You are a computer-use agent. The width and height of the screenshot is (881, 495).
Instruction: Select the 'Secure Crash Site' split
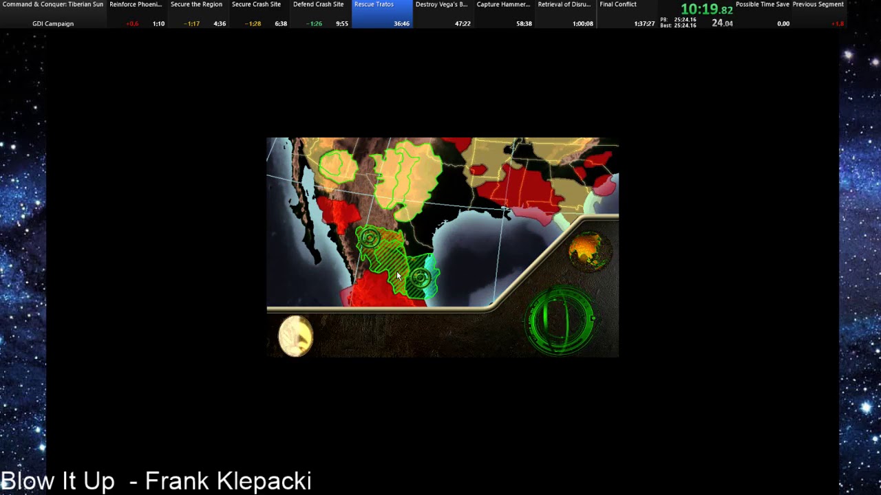259,14
